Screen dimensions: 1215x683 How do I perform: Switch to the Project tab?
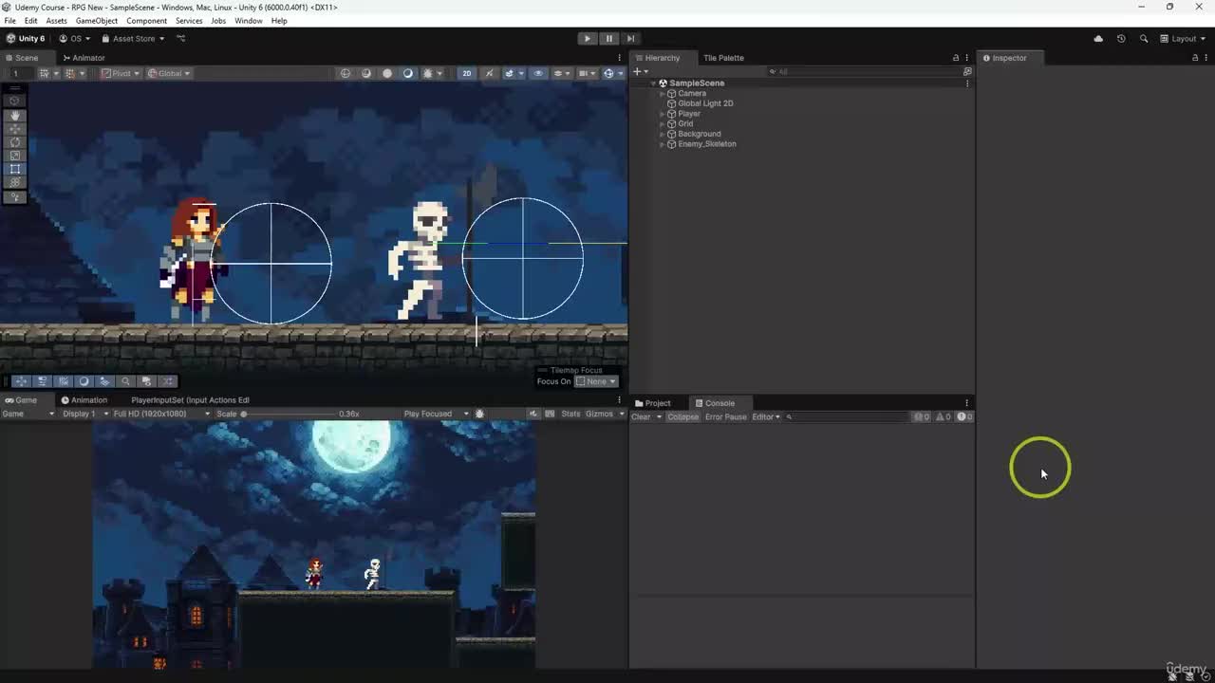pyautogui.click(x=652, y=403)
